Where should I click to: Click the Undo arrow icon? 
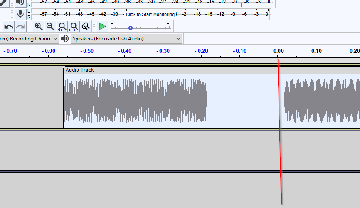coord(9,27)
